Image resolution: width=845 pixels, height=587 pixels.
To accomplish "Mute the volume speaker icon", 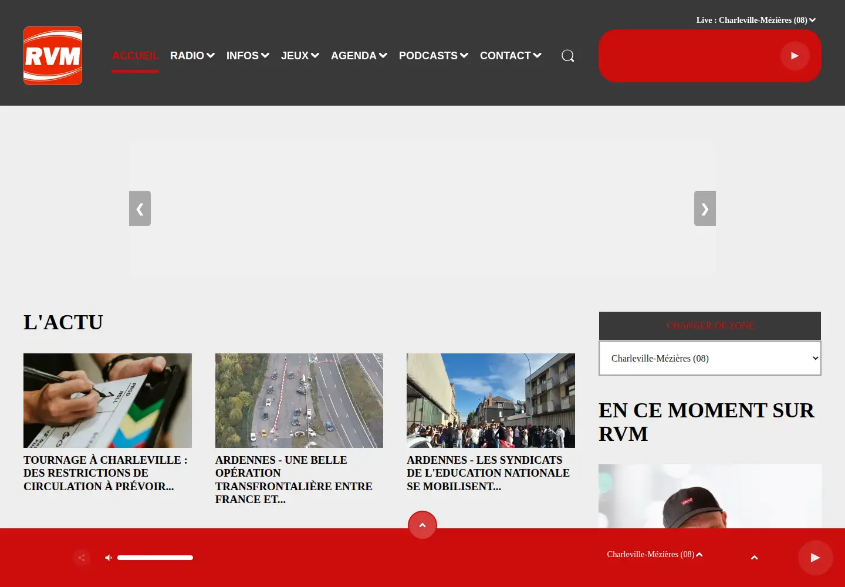I will 109,558.
